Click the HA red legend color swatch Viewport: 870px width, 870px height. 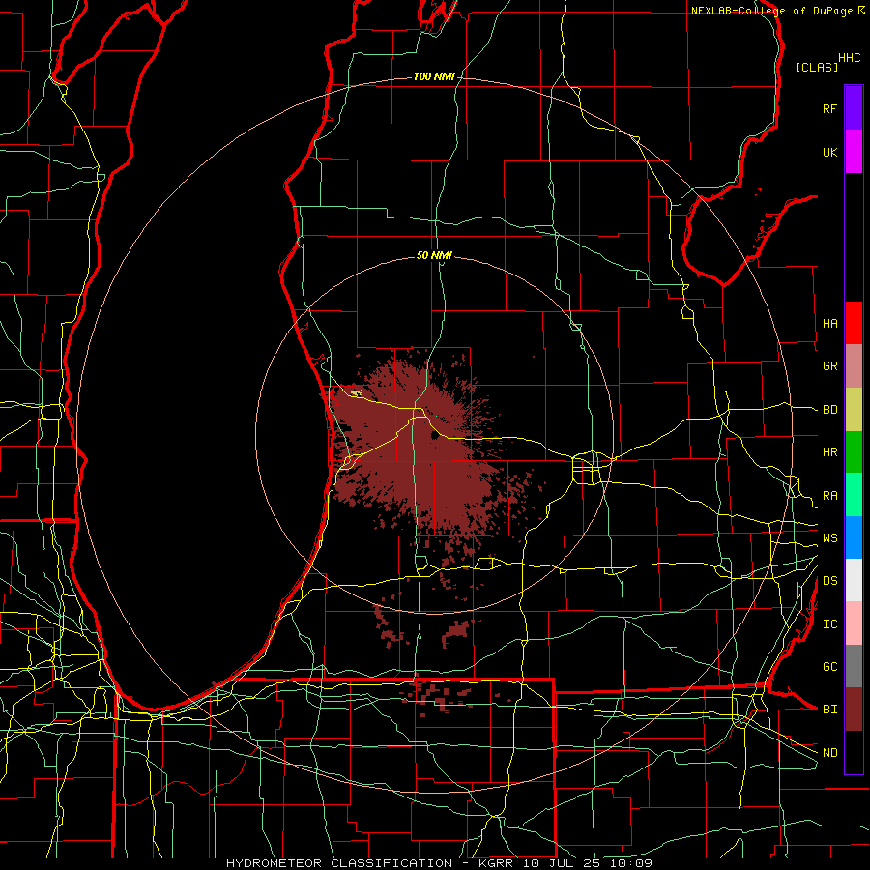pyautogui.click(x=854, y=323)
